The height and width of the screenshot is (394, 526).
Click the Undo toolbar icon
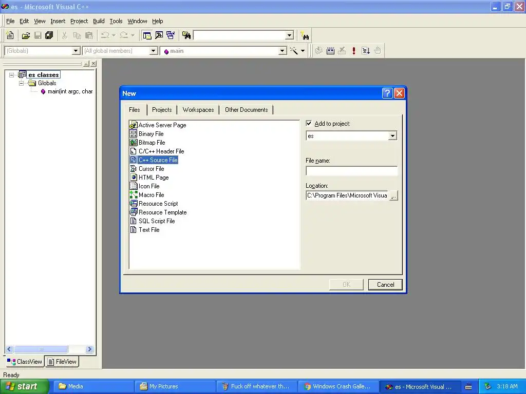[x=105, y=35]
